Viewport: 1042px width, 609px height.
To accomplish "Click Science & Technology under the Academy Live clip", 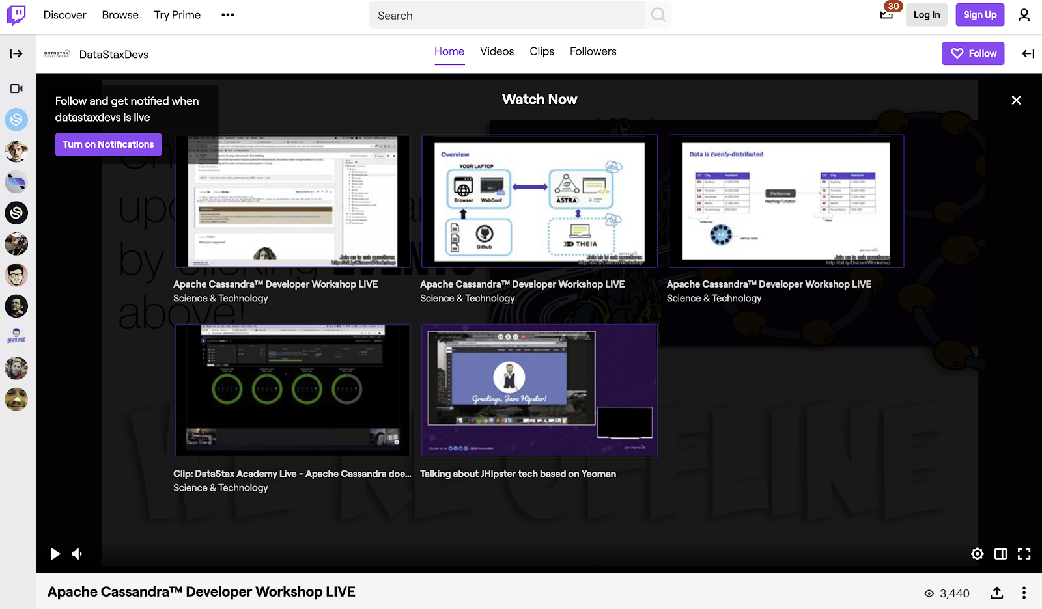I will click(221, 487).
